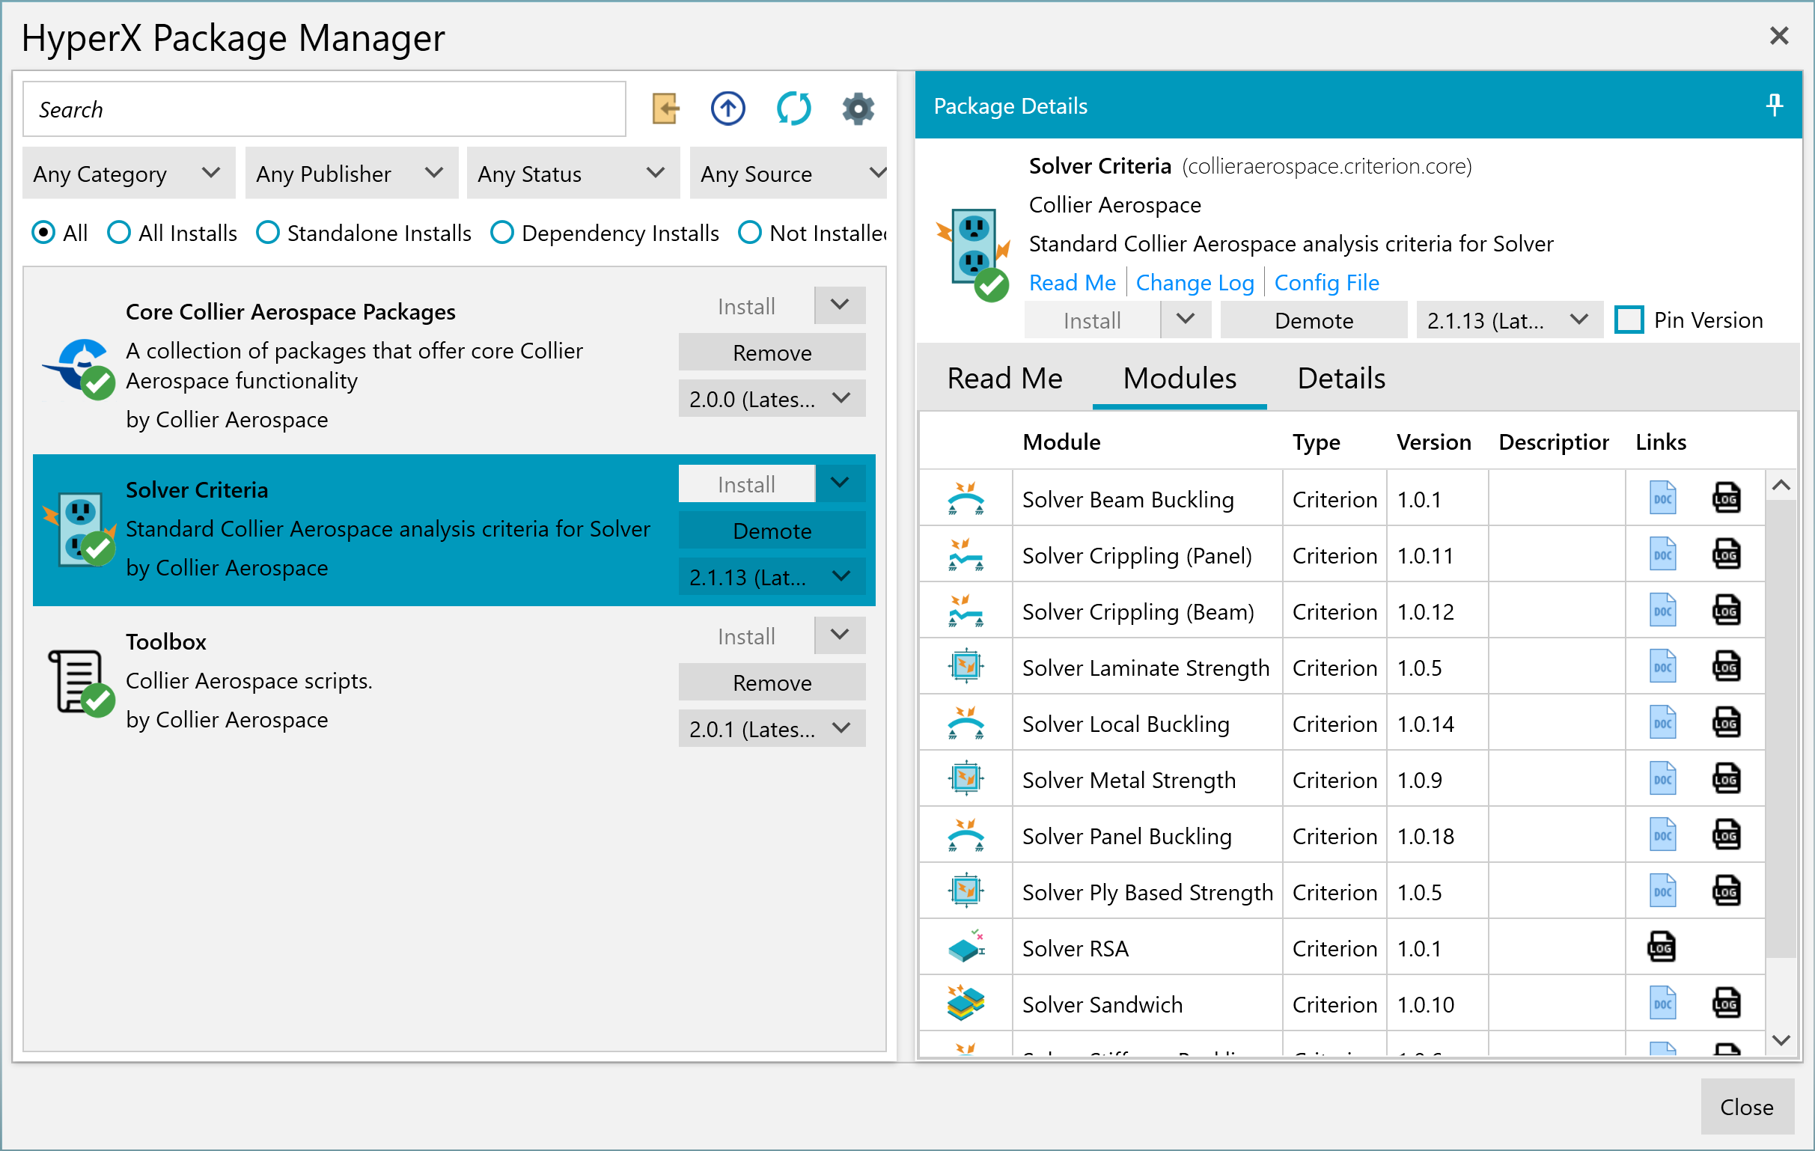Image resolution: width=1815 pixels, height=1151 pixels.
Task: Switch to the Modules tab
Action: point(1180,379)
